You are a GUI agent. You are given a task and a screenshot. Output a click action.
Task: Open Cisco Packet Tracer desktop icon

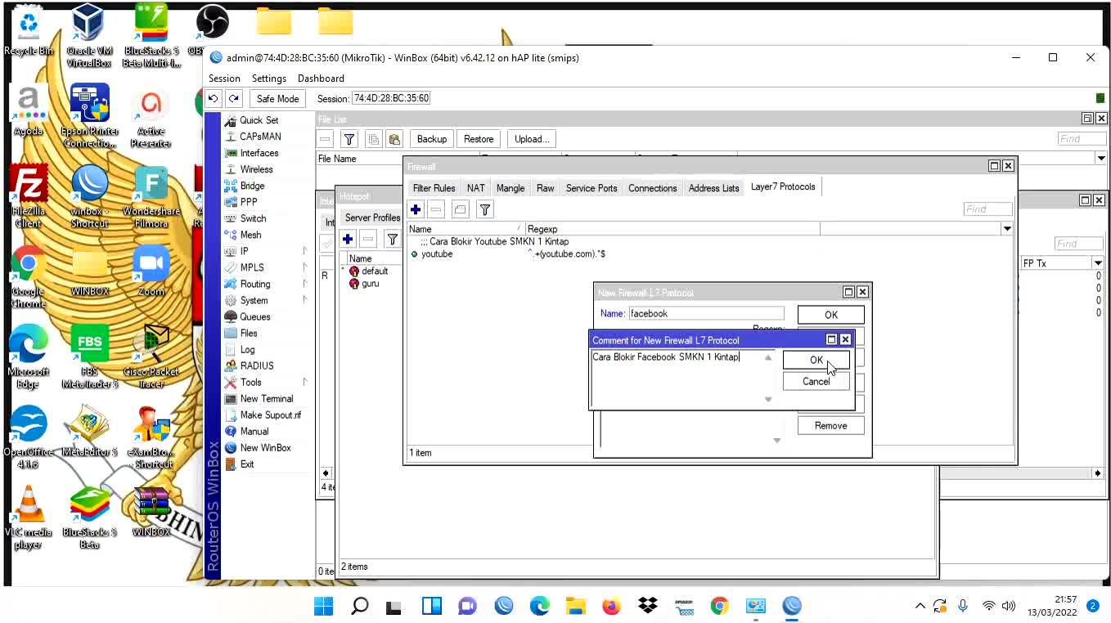pyautogui.click(x=151, y=356)
